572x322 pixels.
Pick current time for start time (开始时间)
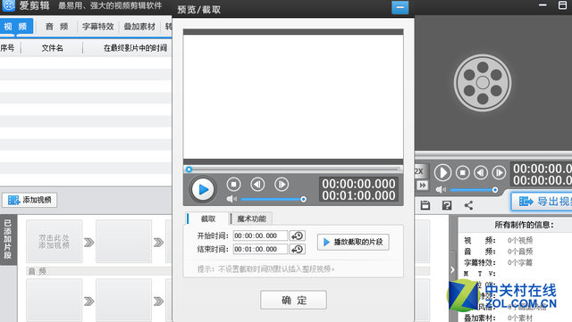pos(298,236)
